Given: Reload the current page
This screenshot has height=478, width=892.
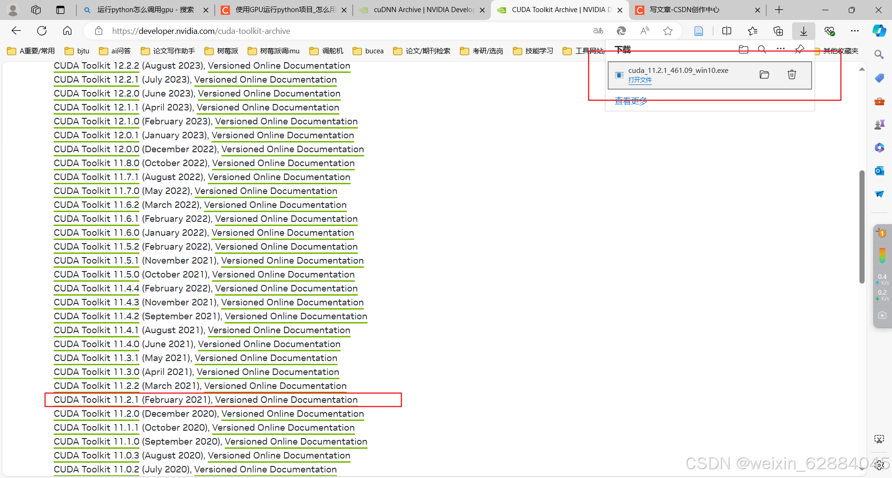Looking at the screenshot, I should tap(42, 31).
